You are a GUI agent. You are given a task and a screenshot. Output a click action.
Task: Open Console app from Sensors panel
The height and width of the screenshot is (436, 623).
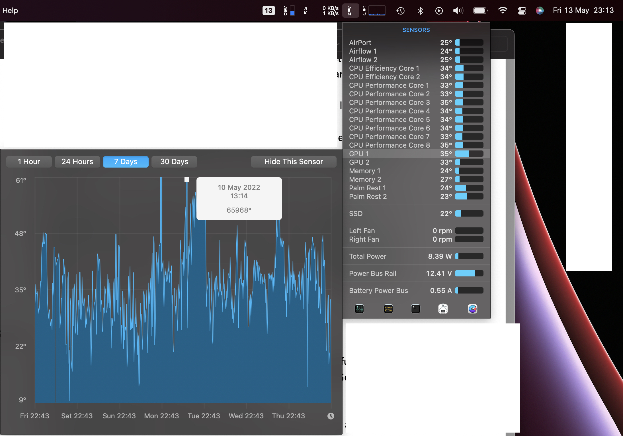pos(388,309)
